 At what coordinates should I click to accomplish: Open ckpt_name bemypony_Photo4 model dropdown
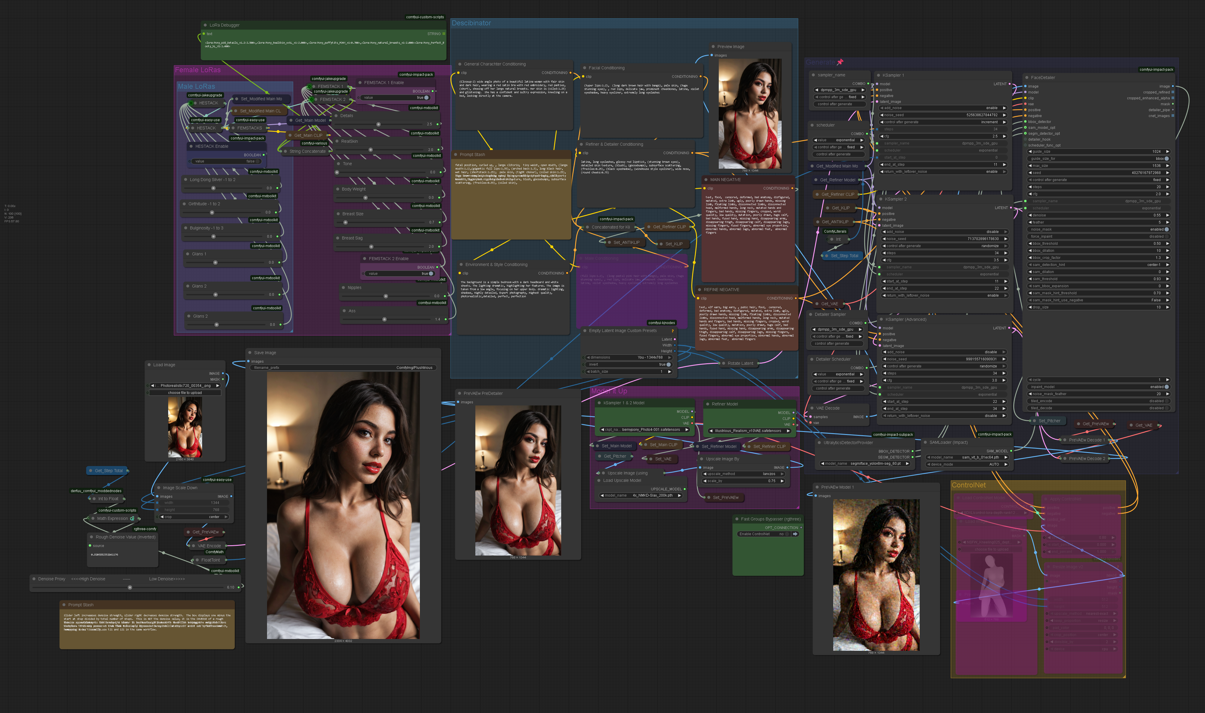[645, 430]
